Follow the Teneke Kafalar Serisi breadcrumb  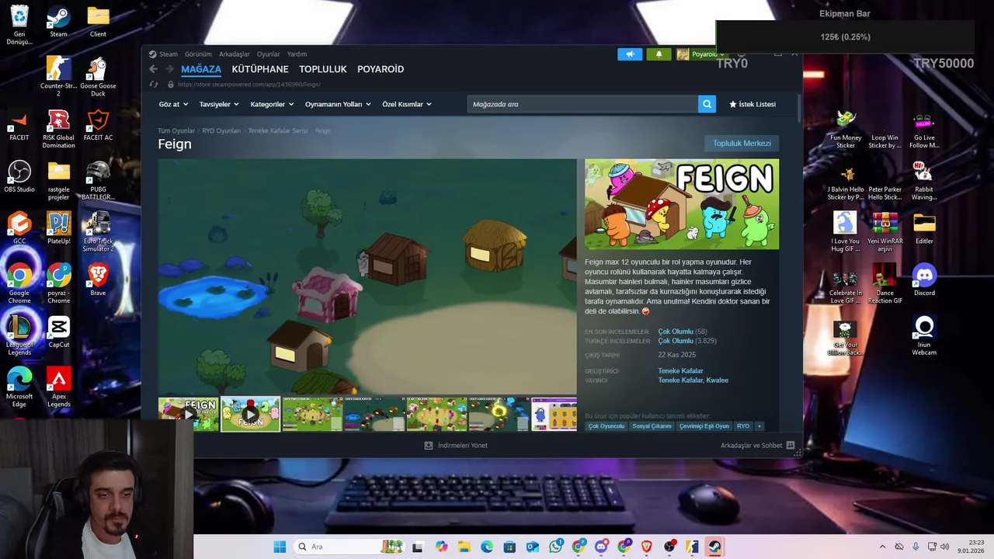tap(278, 130)
